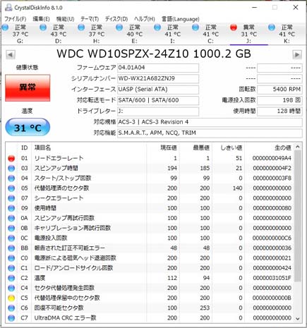Select raw value 0000031051F in 温度 row

point(272,278)
